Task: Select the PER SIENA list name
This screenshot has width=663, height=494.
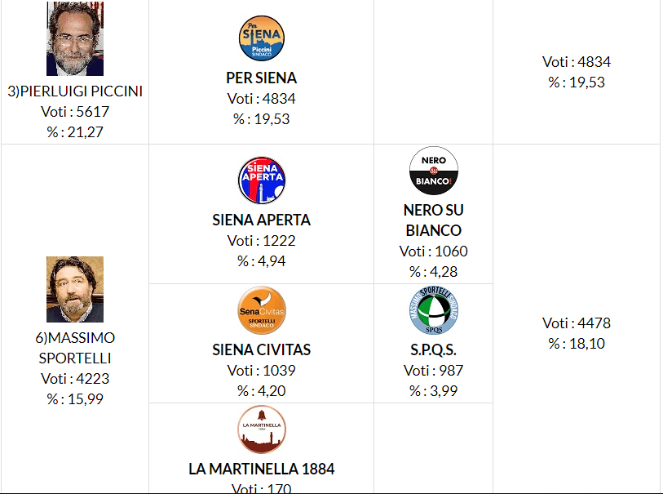Action: [261, 78]
